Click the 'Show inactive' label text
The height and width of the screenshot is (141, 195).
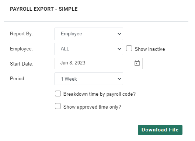click(150, 49)
